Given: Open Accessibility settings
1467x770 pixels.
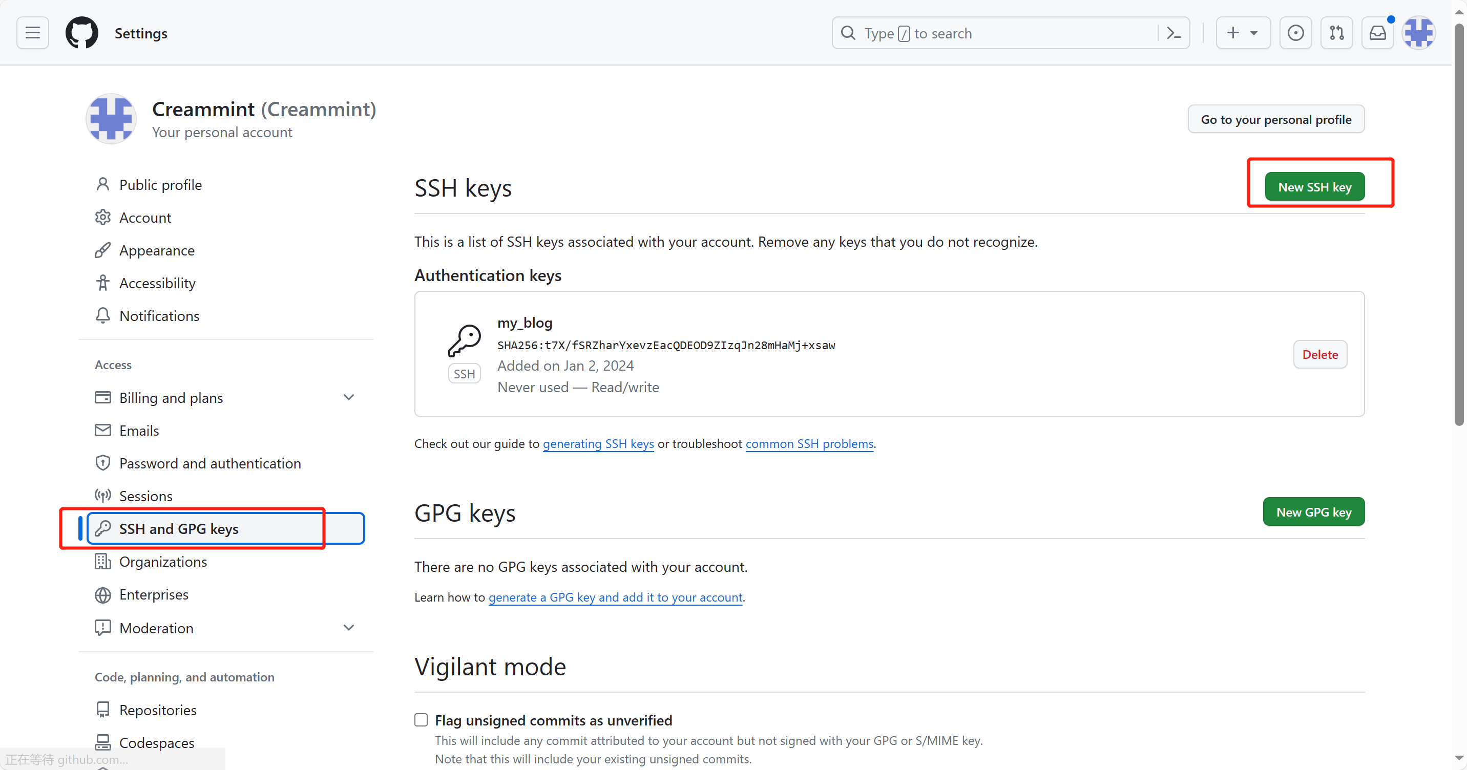Looking at the screenshot, I should coord(225,283).
